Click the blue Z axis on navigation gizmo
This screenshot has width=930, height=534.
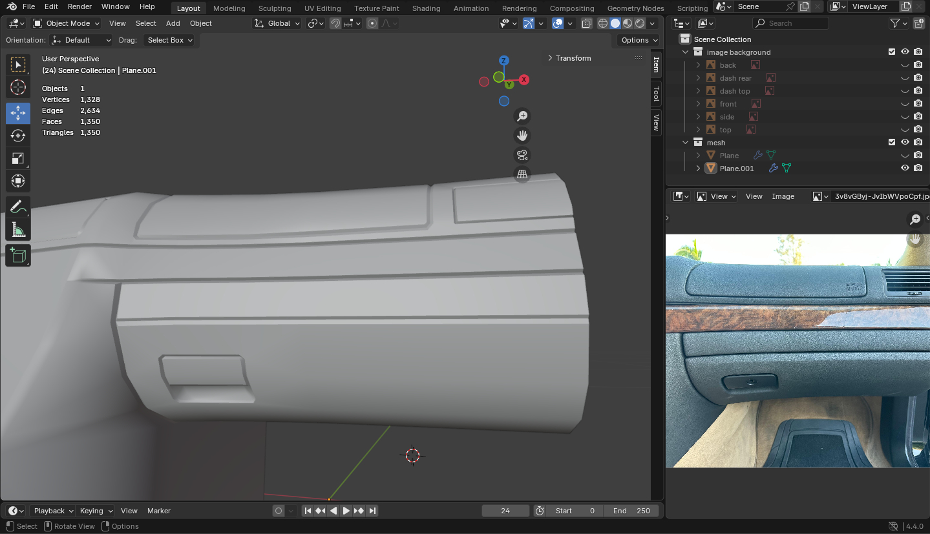click(504, 61)
